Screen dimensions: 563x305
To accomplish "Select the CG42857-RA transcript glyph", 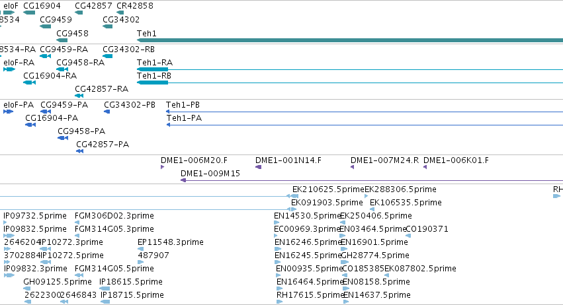I will tap(79, 96).
